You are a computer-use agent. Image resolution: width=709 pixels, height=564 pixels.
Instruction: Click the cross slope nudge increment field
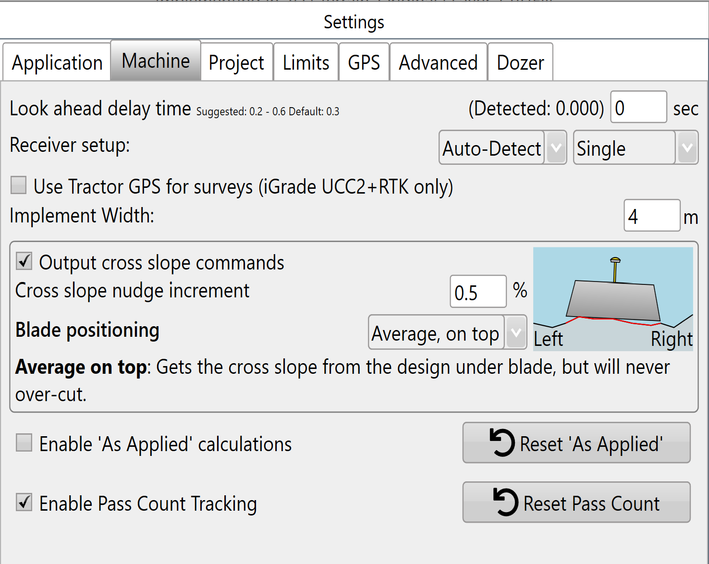tap(477, 292)
